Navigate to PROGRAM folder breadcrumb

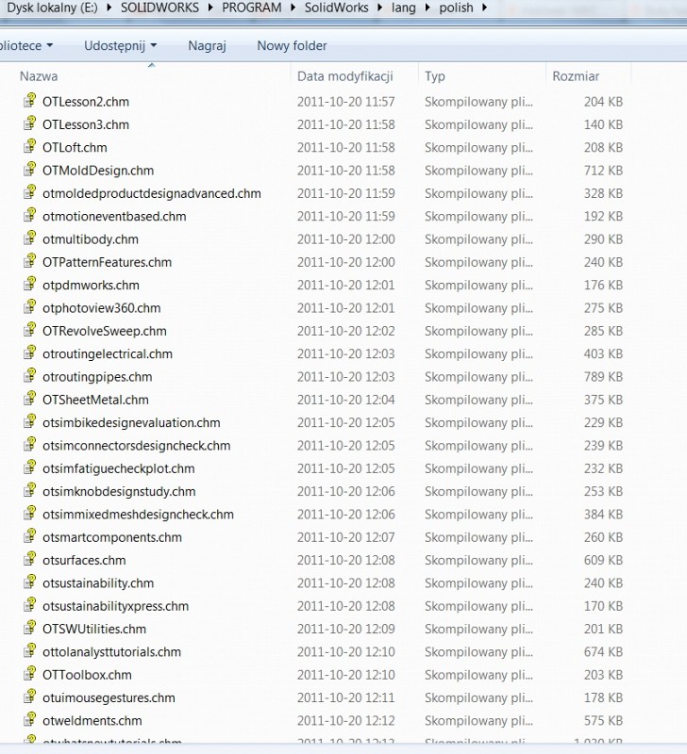(252, 8)
